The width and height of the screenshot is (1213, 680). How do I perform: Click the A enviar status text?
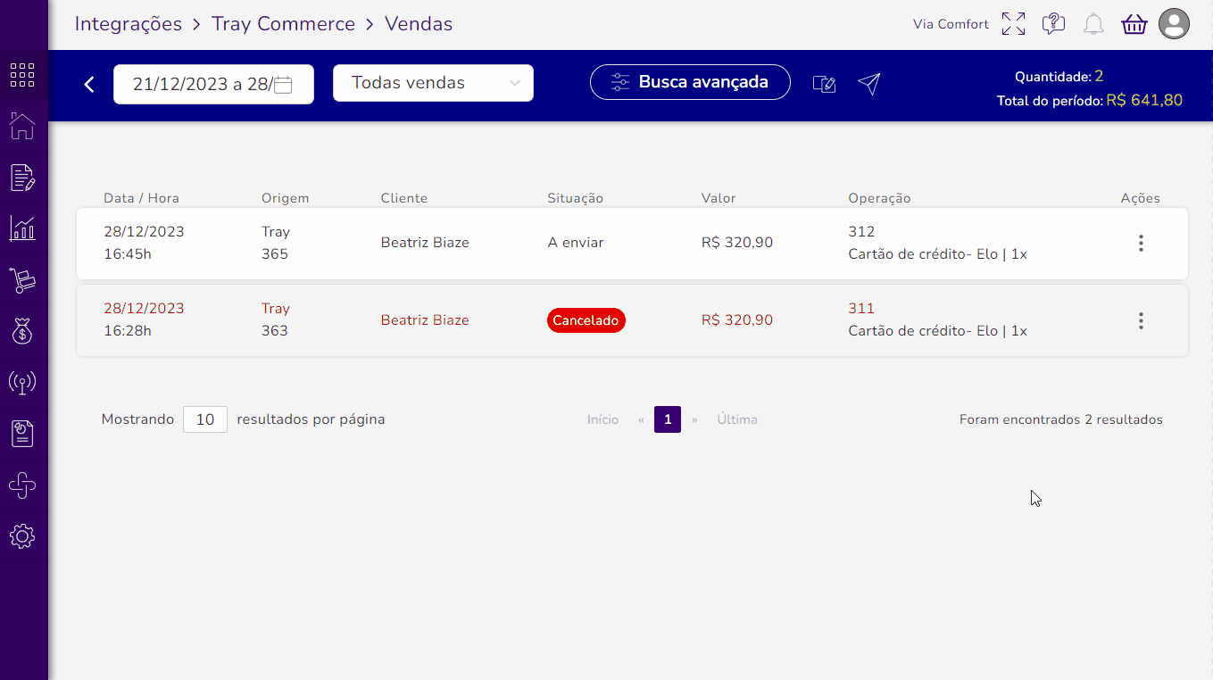[576, 243]
